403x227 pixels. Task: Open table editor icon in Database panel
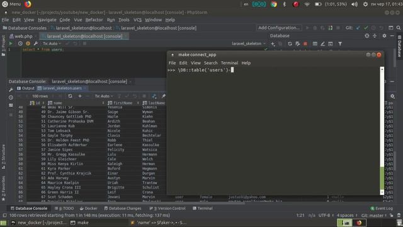click(x=315, y=44)
